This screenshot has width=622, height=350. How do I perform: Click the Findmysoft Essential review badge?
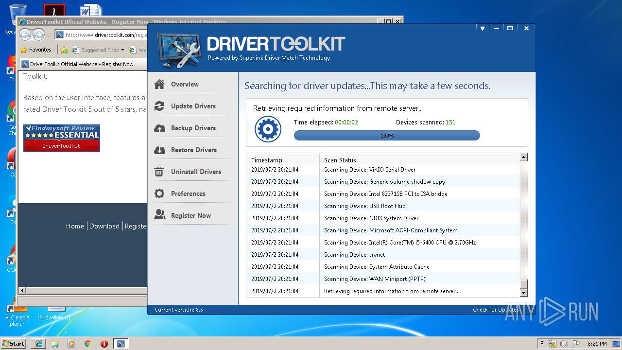62,138
